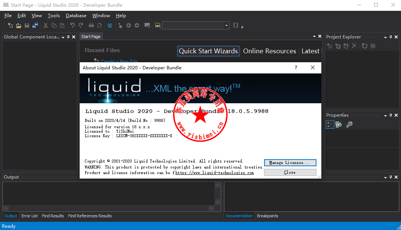
Task: Select the Documentation tab
Action: click(239, 216)
